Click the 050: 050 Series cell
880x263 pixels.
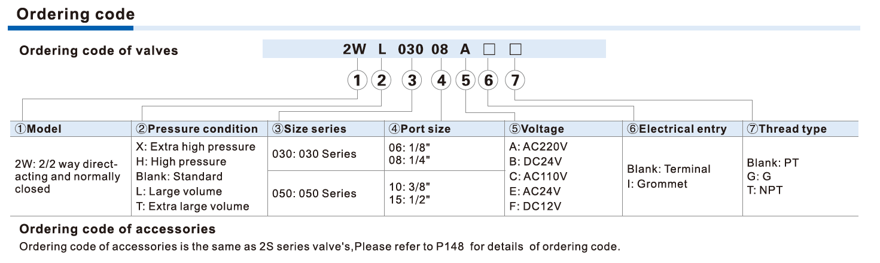coord(314,194)
